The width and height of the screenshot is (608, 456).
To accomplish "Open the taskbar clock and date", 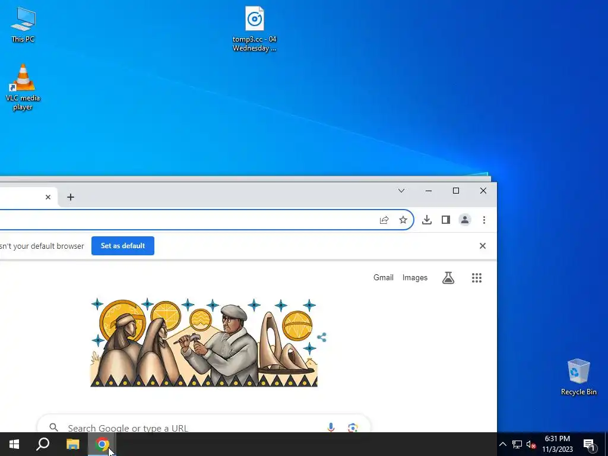I will click(557, 444).
